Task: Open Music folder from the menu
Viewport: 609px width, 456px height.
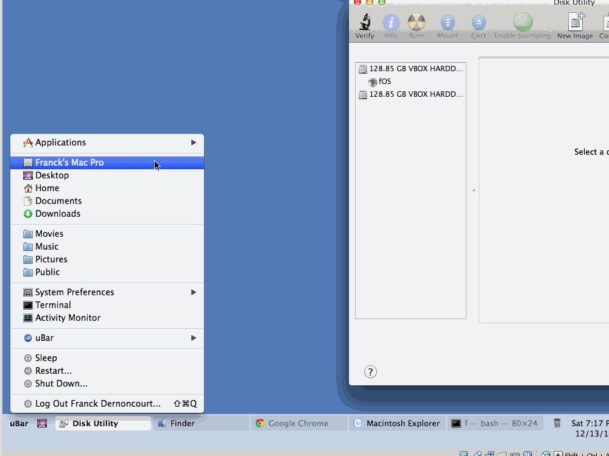Action: [x=107, y=247]
